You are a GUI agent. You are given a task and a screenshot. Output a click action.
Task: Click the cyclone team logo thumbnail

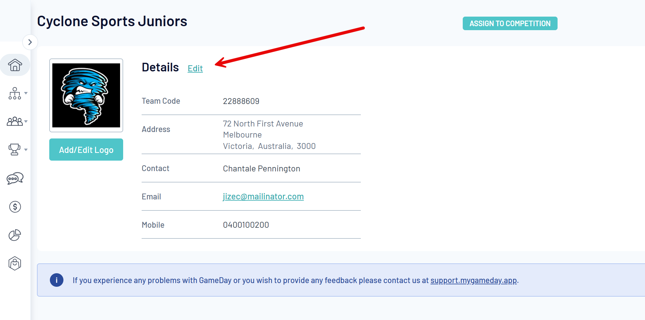[86, 95]
